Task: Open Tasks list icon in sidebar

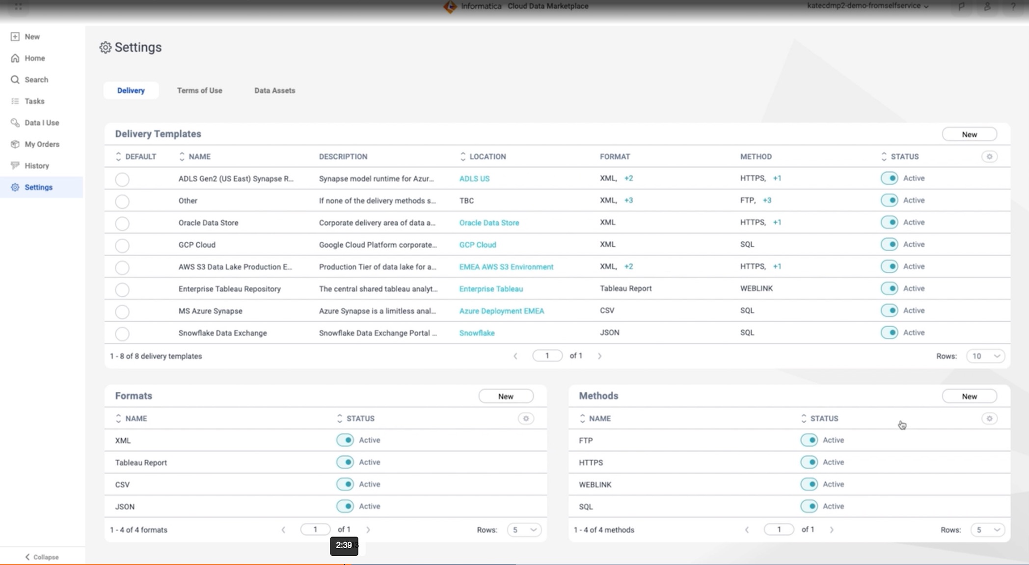Action: point(15,102)
